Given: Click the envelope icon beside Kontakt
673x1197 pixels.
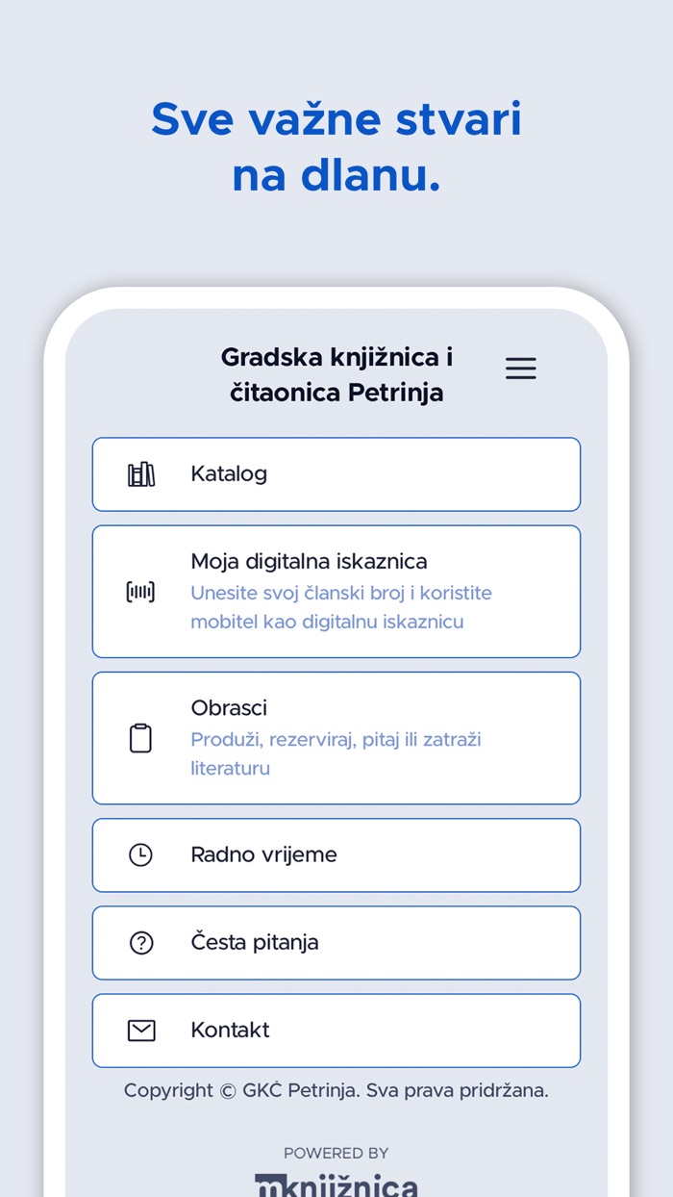Looking at the screenshot, I should pos(140,1030).
